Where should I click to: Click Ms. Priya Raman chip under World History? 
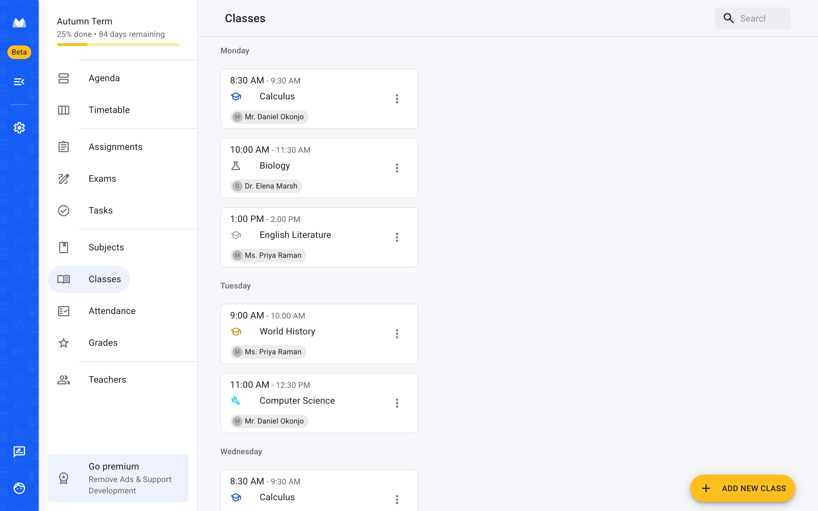tap(268, 352)
